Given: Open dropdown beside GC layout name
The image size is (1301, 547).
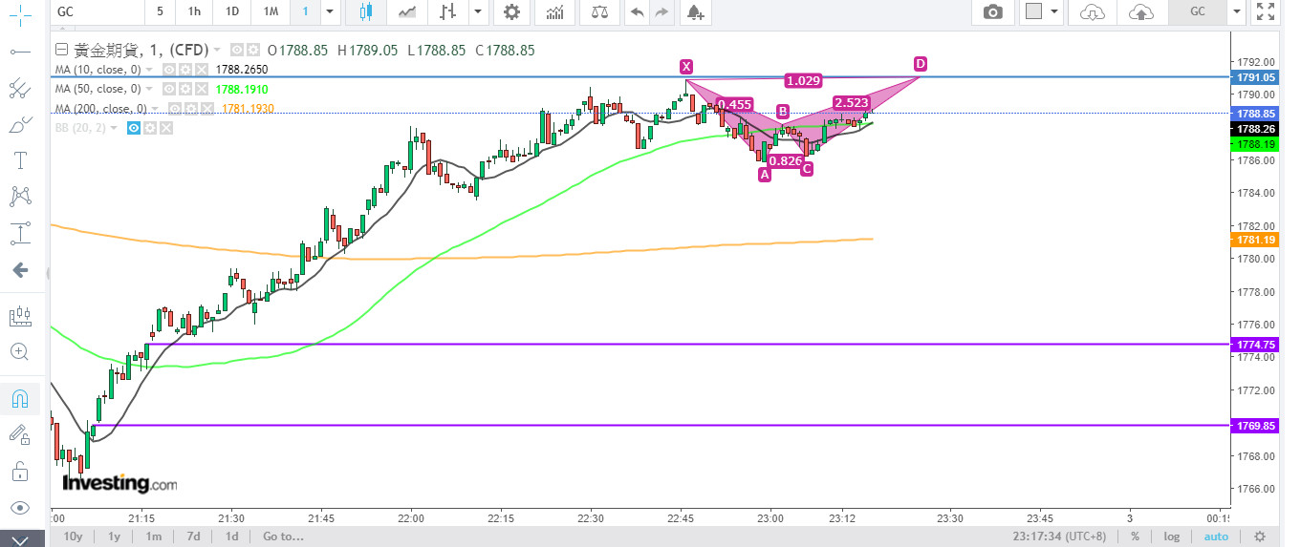Looking at the screenshot, I should pos(1236,12).
